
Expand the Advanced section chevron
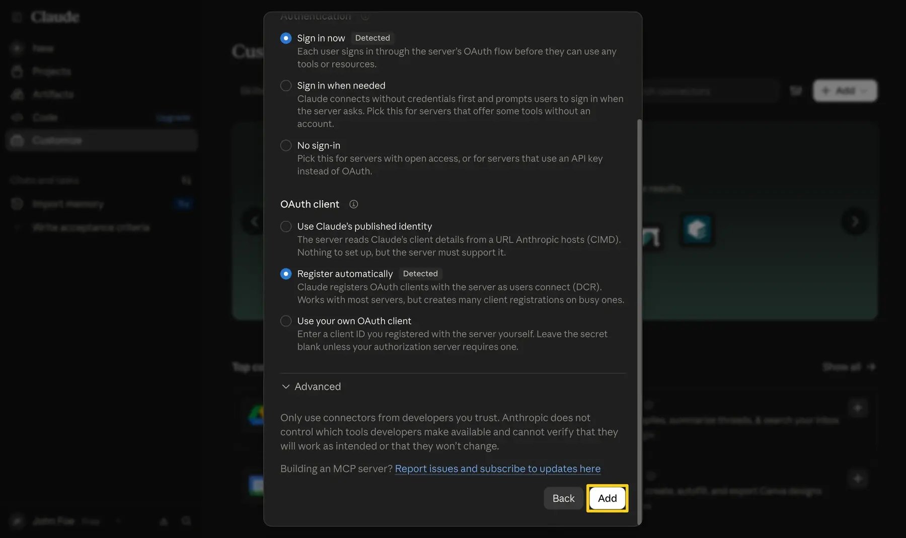coord(286,387)
